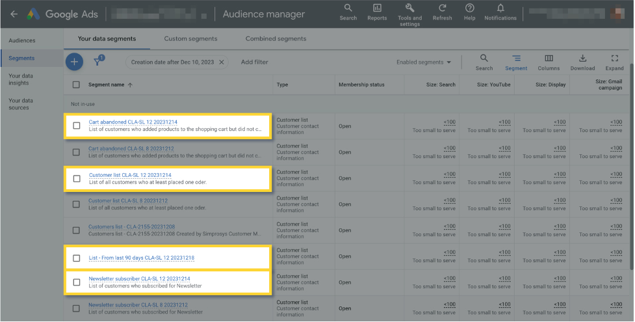Screen dimensions: 635x322
Task: Go back with the left arrow icon
Action: coord(14,14)
